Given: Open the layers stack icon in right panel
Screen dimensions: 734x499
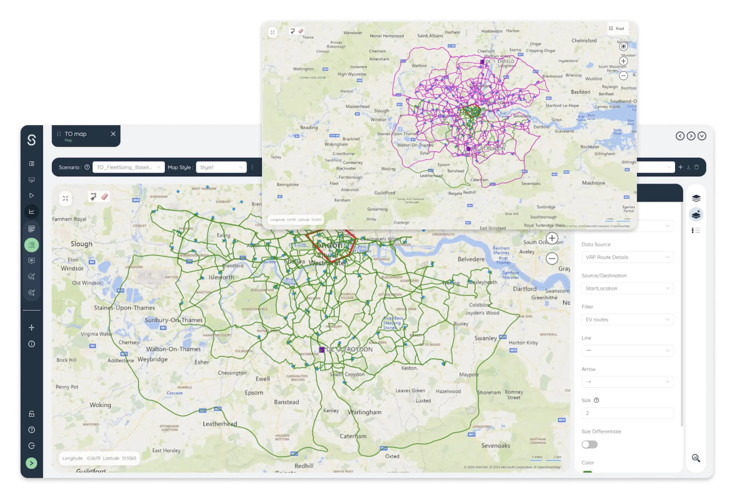Looking at the screenshot, I should 696,198.
